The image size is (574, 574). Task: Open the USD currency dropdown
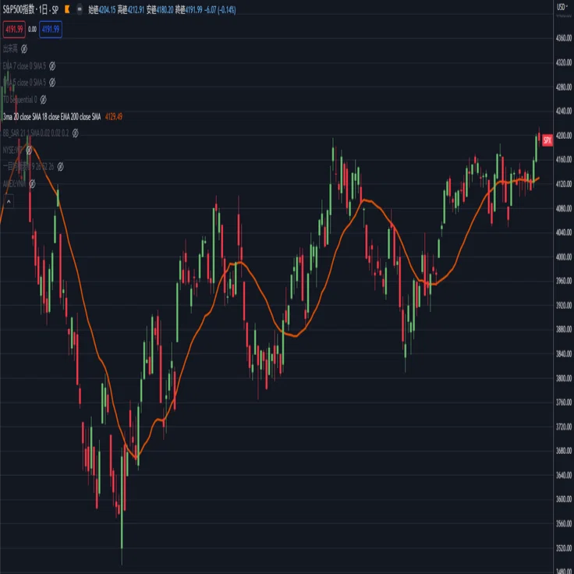562,6
